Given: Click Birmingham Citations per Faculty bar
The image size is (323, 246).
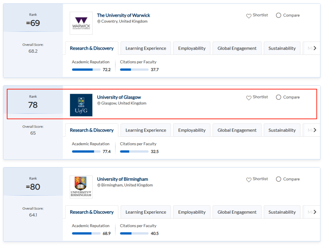Looking at the screenshot, I should point(134,233).
